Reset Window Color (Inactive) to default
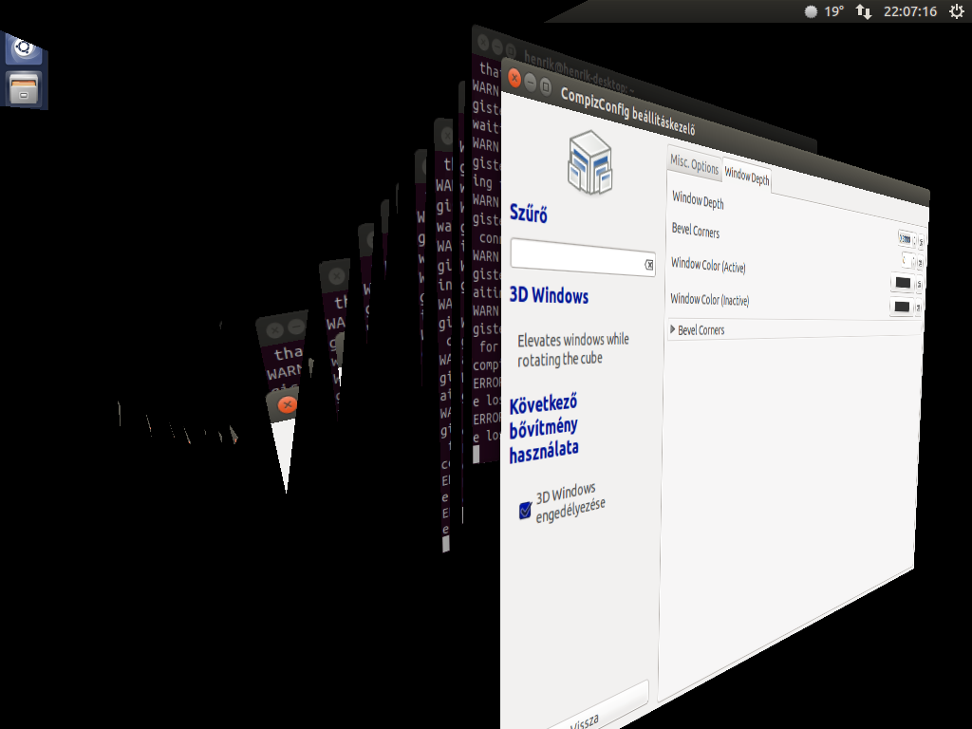Screen dimensions: 972x729 click(918, 308)
